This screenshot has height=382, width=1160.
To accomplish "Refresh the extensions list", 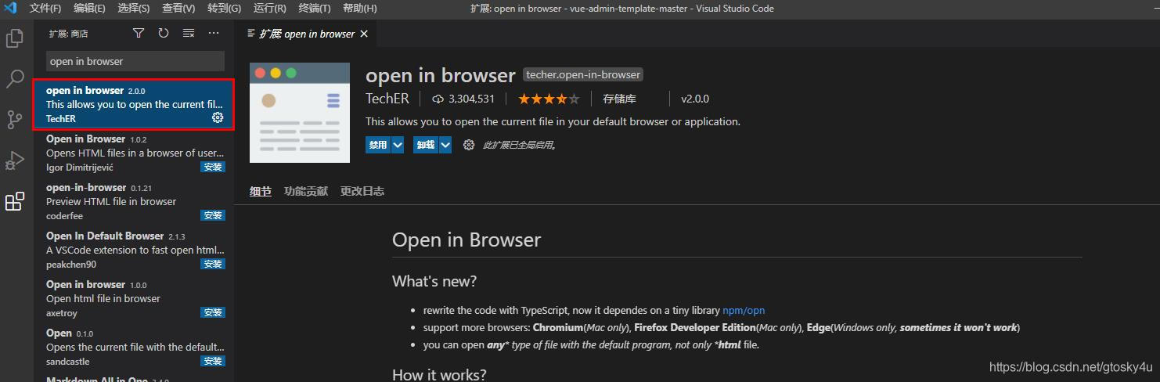I will (x=163, y=33).
